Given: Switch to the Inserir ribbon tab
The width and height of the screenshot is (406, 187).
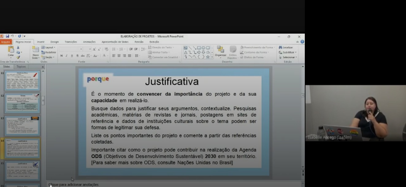Looking at the screenshot, I should 41,42.
